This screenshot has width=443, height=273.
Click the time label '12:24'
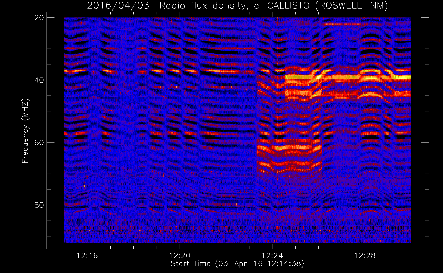click(x=272, y=256)
